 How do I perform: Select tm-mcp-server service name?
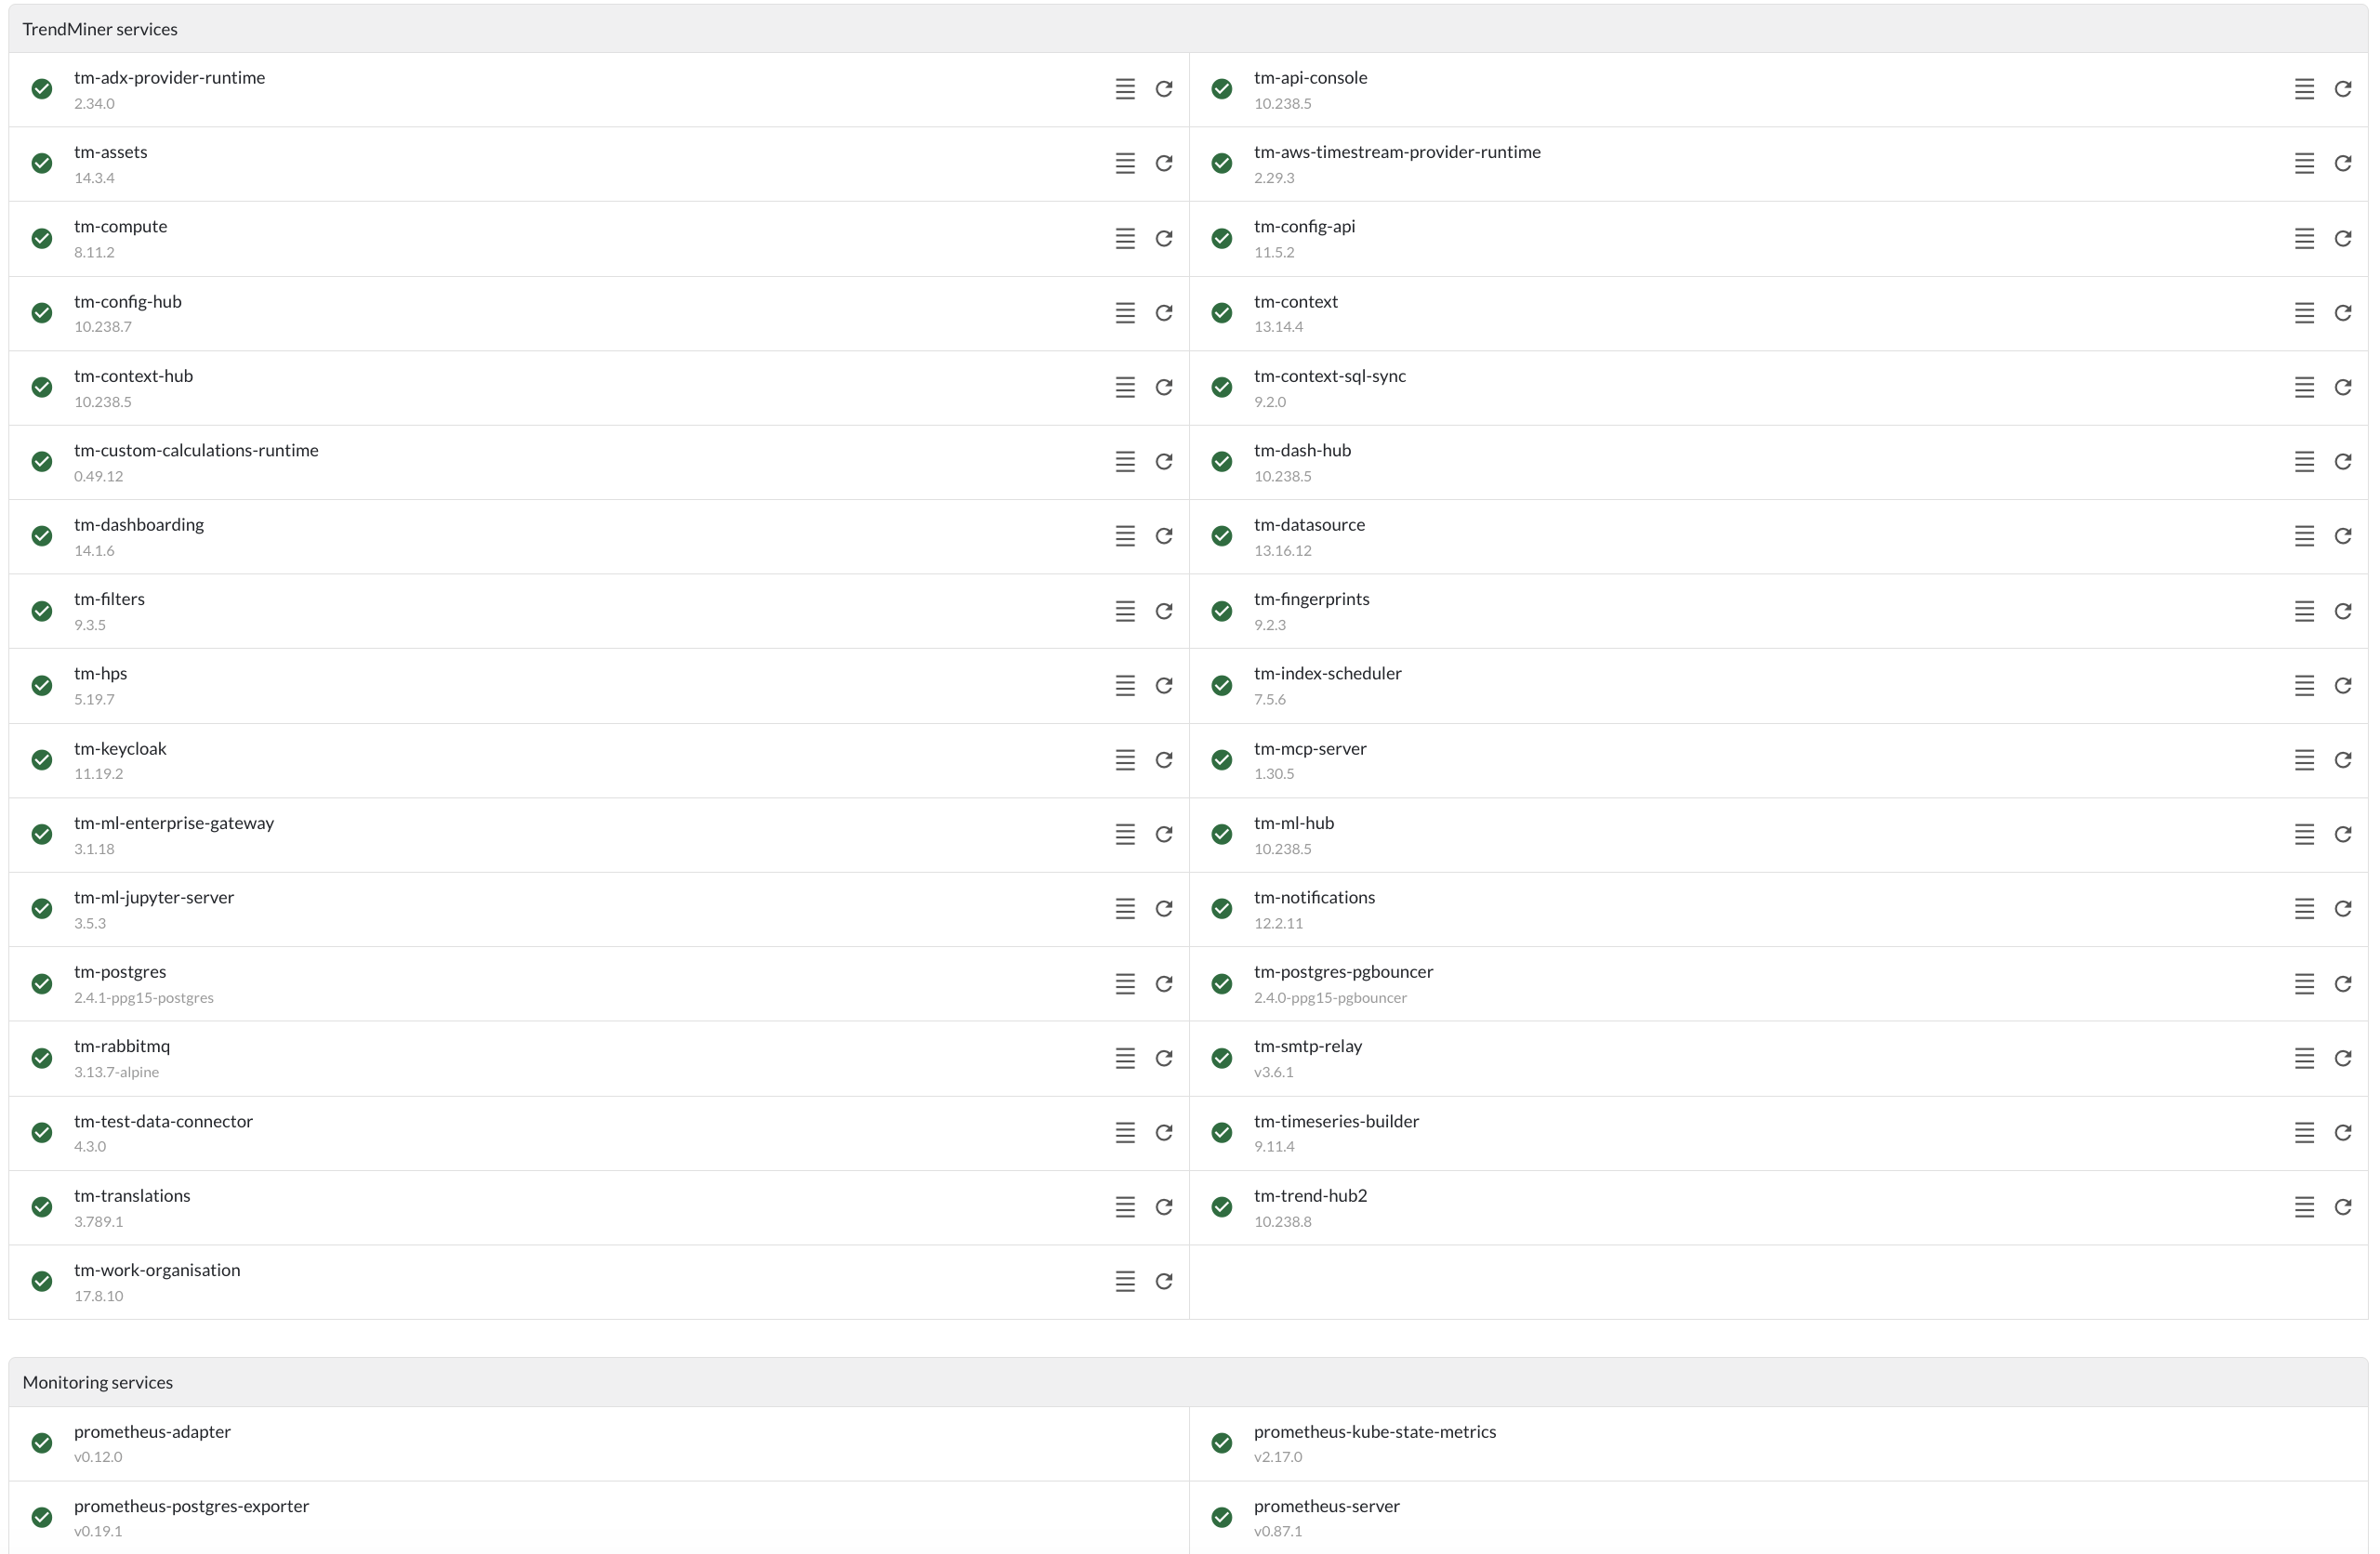1310,749
